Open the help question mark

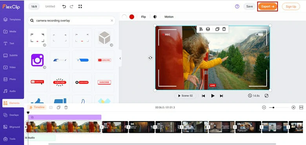[237, 6]
